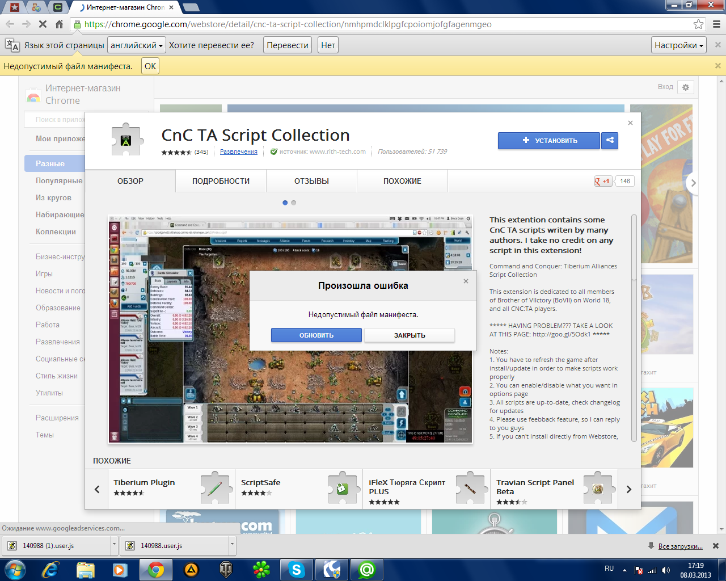Click the extension star rating
This screenshot has height=581, width=726.
[176, 152]
